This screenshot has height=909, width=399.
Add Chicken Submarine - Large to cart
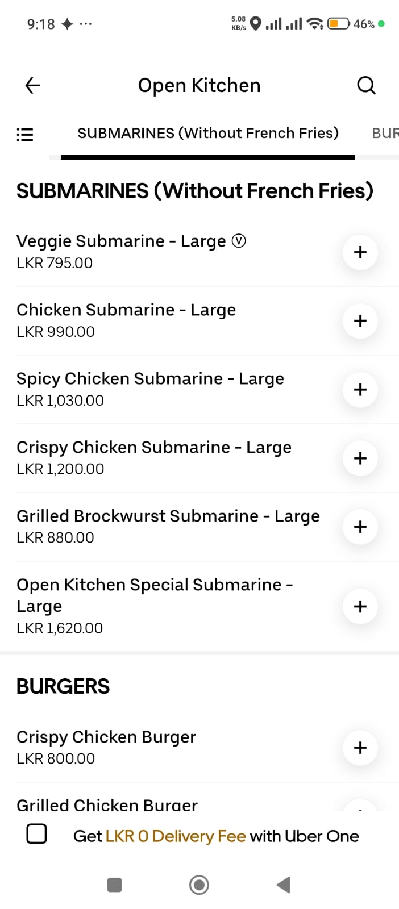[360, 321]
